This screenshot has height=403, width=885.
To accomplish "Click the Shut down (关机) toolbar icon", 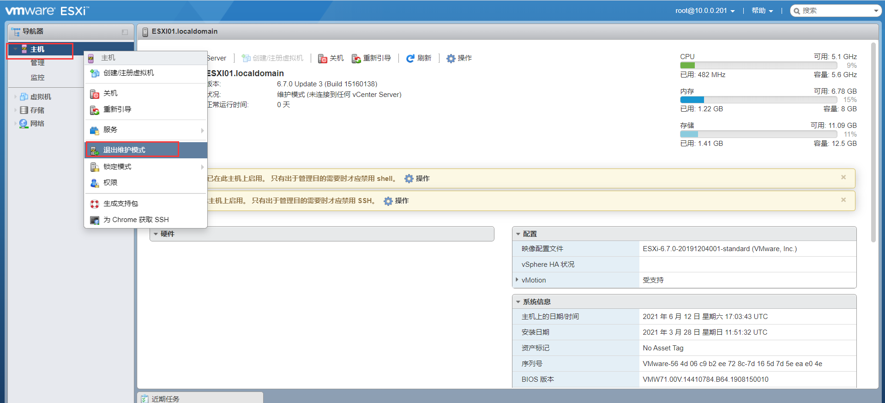I will click(x=323, y=58).
